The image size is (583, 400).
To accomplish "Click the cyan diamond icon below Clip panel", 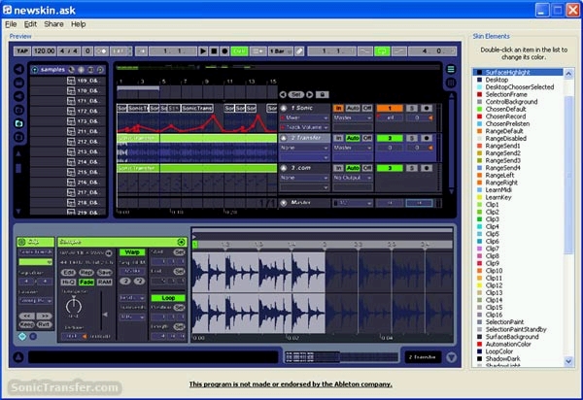I will [22, 337].
